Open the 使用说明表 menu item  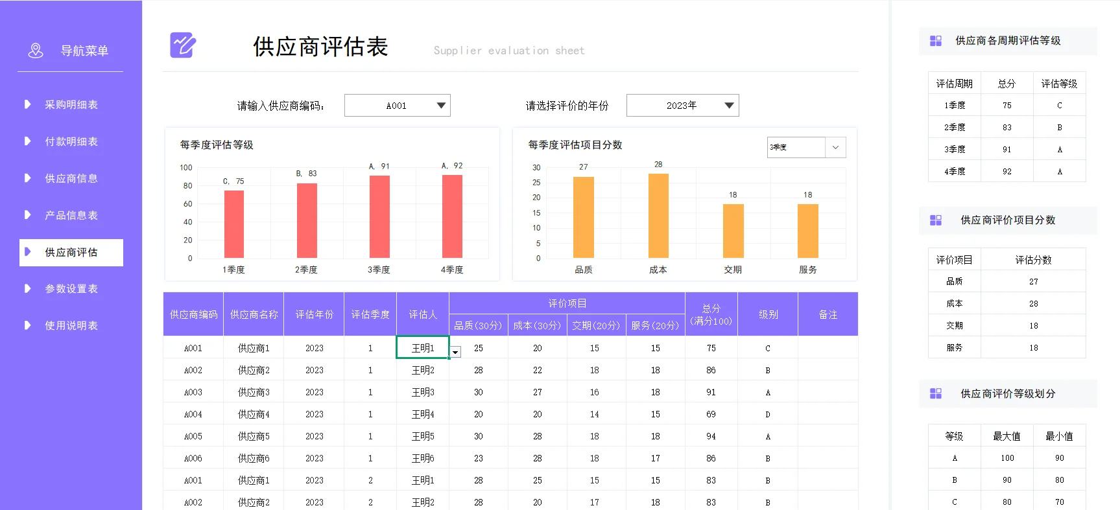click(71, 326)
